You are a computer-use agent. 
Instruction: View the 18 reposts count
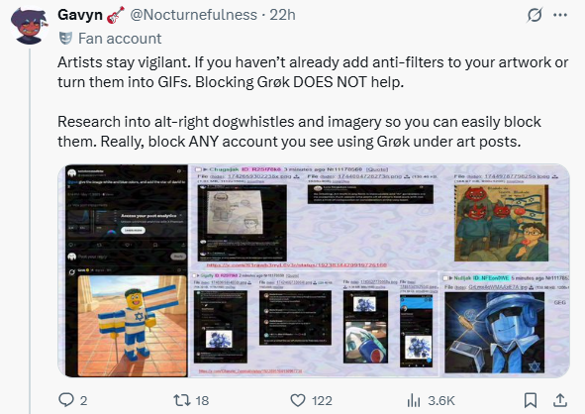coord(202,400)
